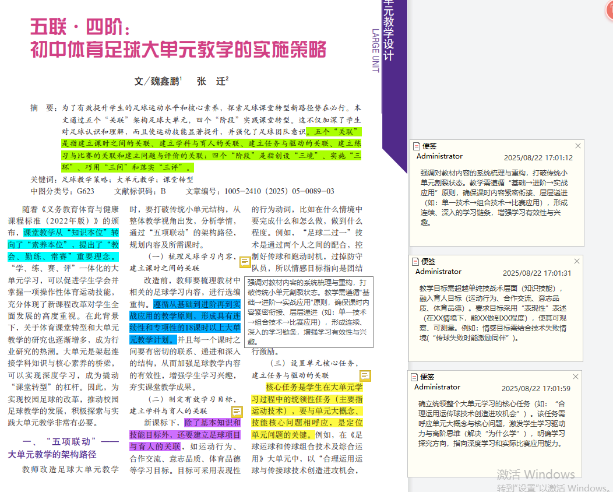Open the note icon beside heading （三）设置单元核心任务
The width and height of the screenshot is (613, 492).
click(365, 376)
